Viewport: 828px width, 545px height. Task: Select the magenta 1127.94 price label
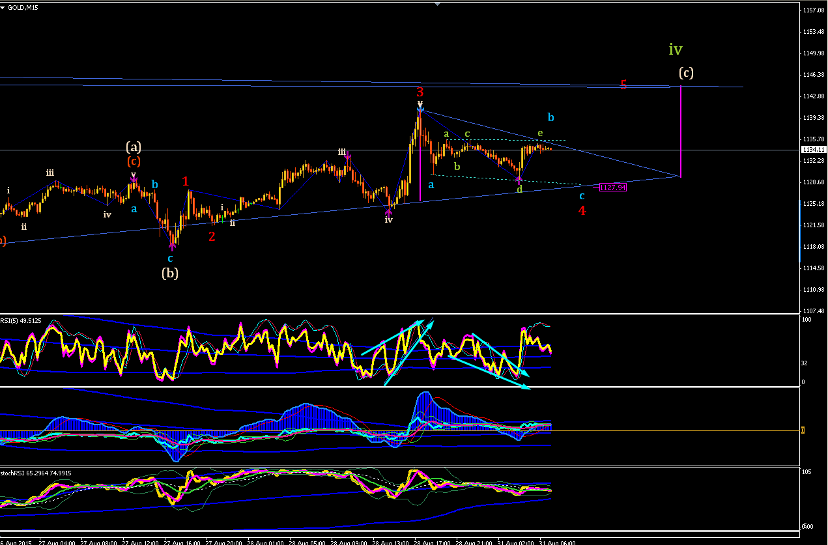pos(613,188)
